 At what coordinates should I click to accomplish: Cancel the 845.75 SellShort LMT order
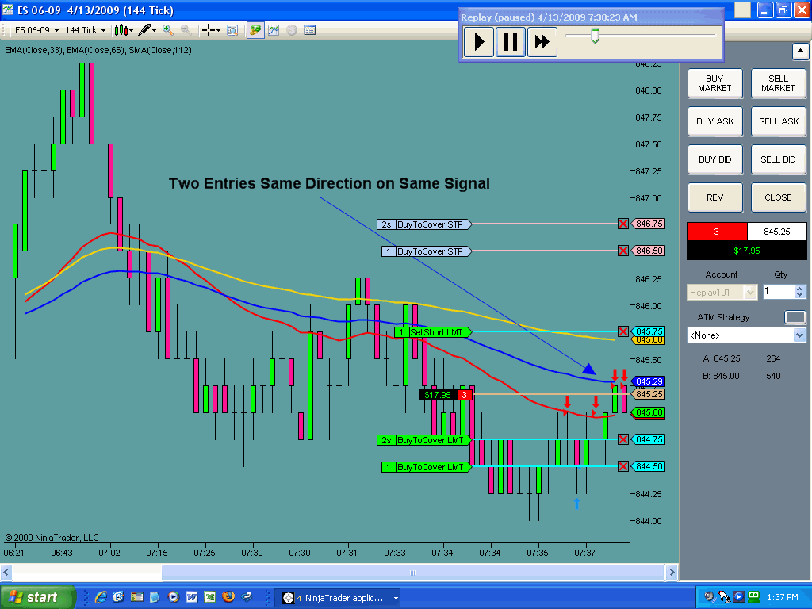pos(623,331)
